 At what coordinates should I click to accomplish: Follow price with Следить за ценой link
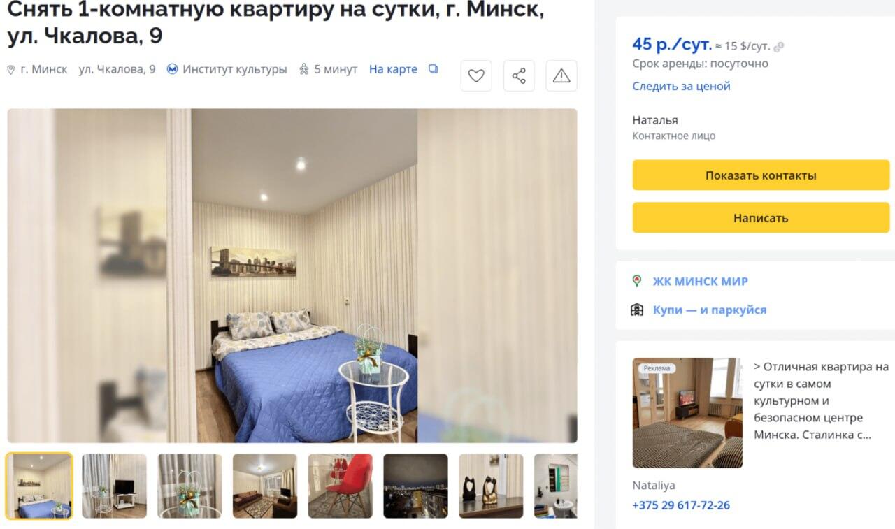[x=681, y=86]
